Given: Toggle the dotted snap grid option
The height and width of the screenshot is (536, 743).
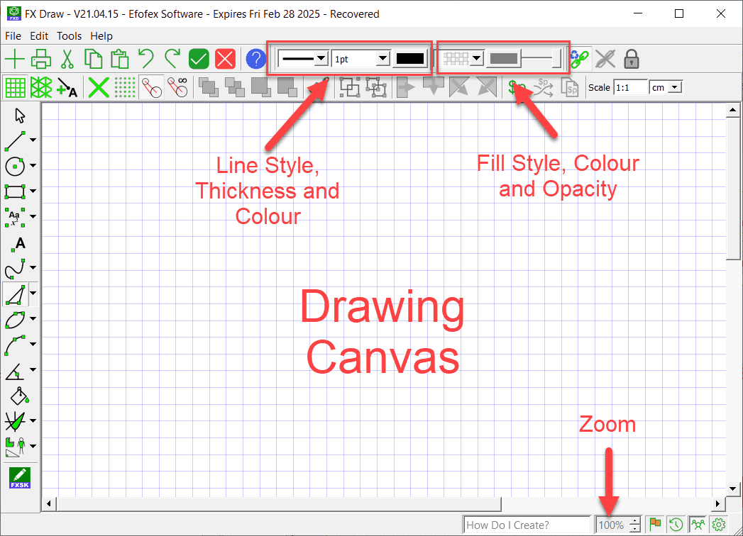Looking at the screenshot, I should point(125,88).
